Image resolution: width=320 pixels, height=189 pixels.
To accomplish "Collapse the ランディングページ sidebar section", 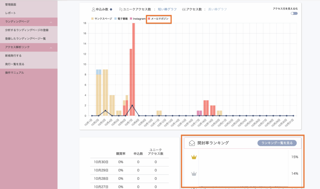I will pyautogui.click(x=51, y=22).
